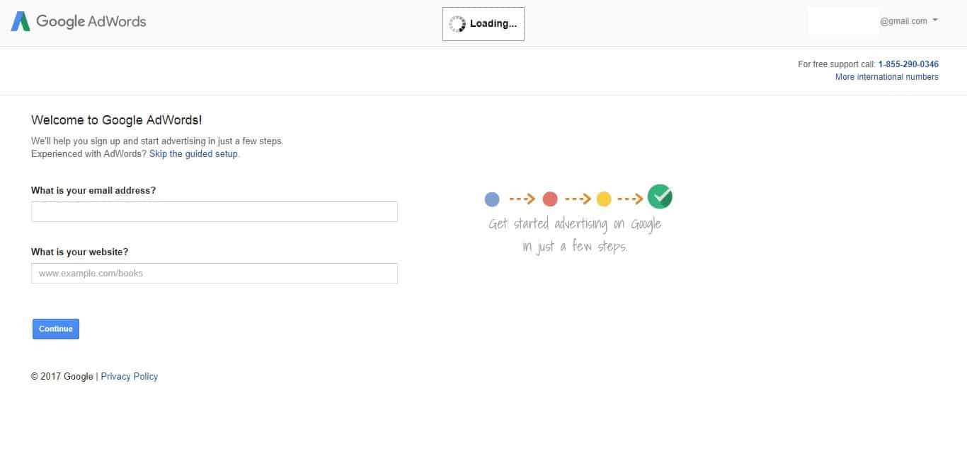Click the 'What is your website?' label
The height and width of the screenshot is (451, 967).
(x=80, y=252)
